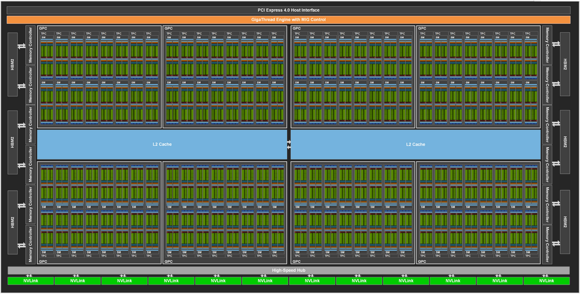Click the bottommost right Memory Controller block
The width and height of the screenshot is (580, 294).
click(x=547, y=244)
